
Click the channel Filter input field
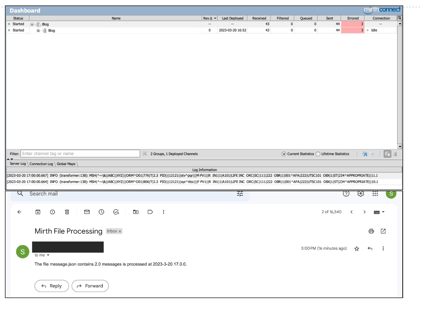[80, 154]
